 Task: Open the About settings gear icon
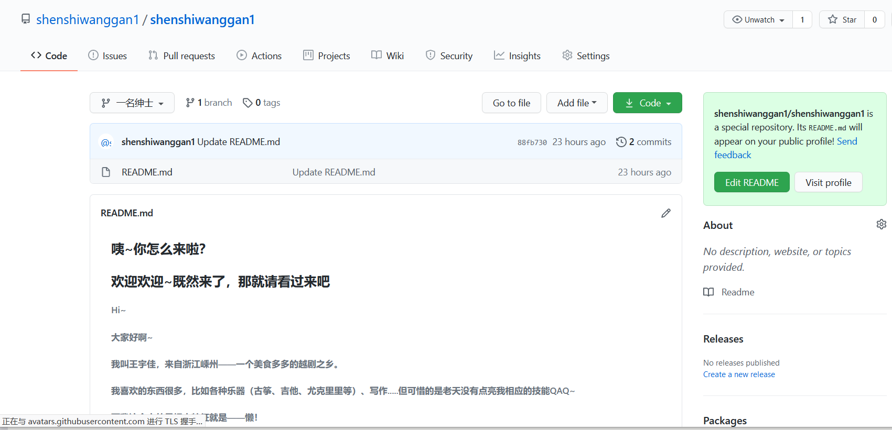882,224
